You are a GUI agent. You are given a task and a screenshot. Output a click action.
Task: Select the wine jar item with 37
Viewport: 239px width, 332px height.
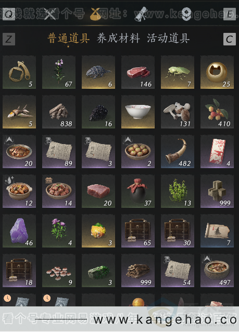(138, 191)
